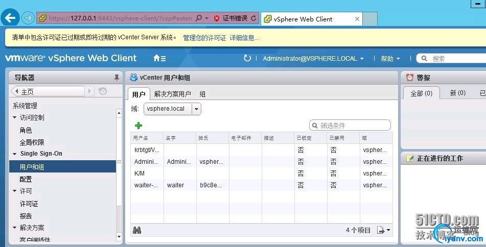Viewport: 486px width, 247px height.
Task: Click the vSphere refresh circular arrow icon
Action: [x=247, y=58]
